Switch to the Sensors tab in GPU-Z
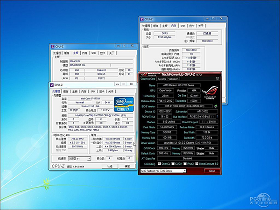The width and height of the screenshot is (280, 210). tap(162, 79)
